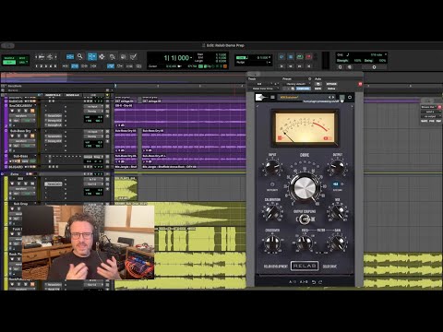This screenshot has height=332, width=443.
Task: Click the Relab plugin hamburger menu icon
Action: [272, 97]
